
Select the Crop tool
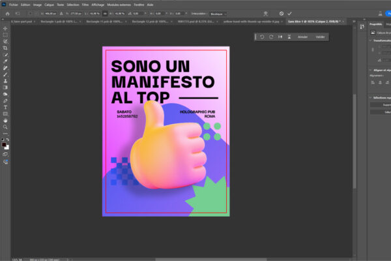coord(5,48)
